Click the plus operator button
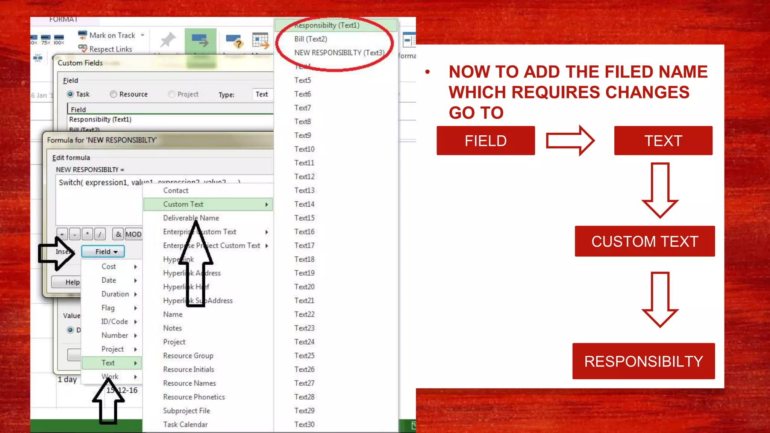Image resolution: width=770 pixels, height=433 pixels. (62, 234)
